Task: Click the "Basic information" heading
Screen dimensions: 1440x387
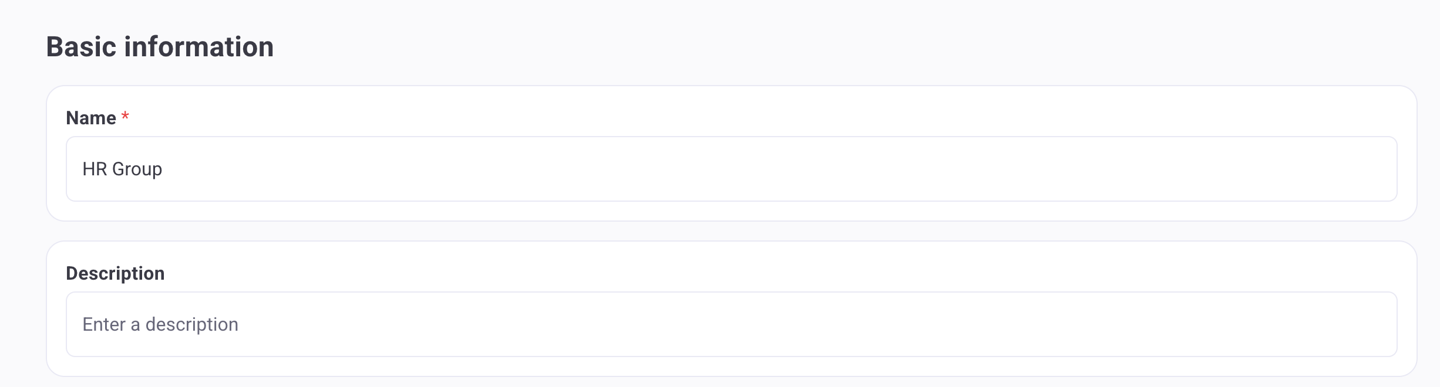Action: tap(160, 47)
